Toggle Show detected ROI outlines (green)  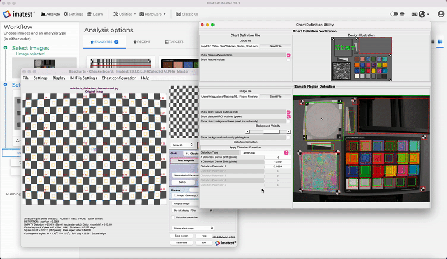coord(288,117)
